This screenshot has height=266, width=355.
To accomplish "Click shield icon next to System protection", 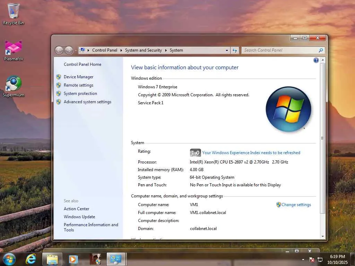I will (x=59, y=94).
